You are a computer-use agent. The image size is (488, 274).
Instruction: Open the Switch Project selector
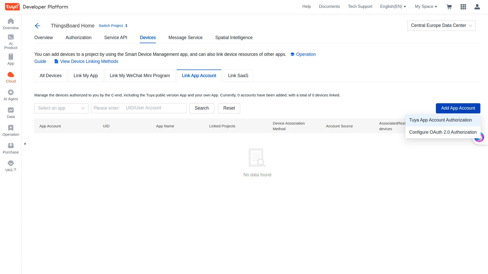[113, 26]
